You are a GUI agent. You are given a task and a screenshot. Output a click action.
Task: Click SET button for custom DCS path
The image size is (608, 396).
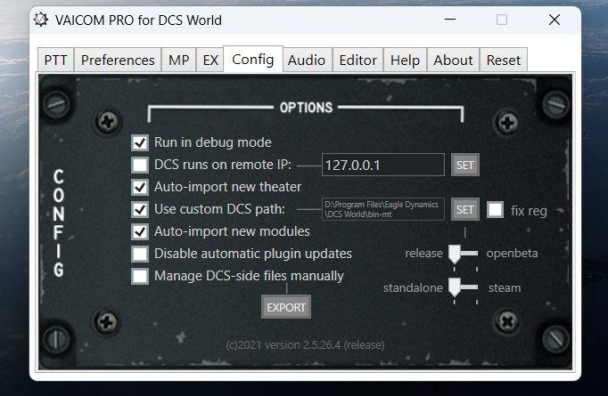(x=465, y=209)
